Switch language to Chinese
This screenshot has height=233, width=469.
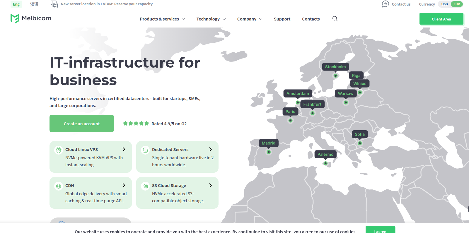34,4
